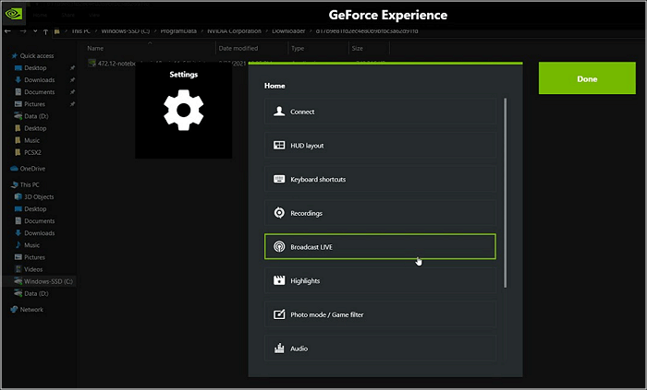Open Recordings settings

380,213
